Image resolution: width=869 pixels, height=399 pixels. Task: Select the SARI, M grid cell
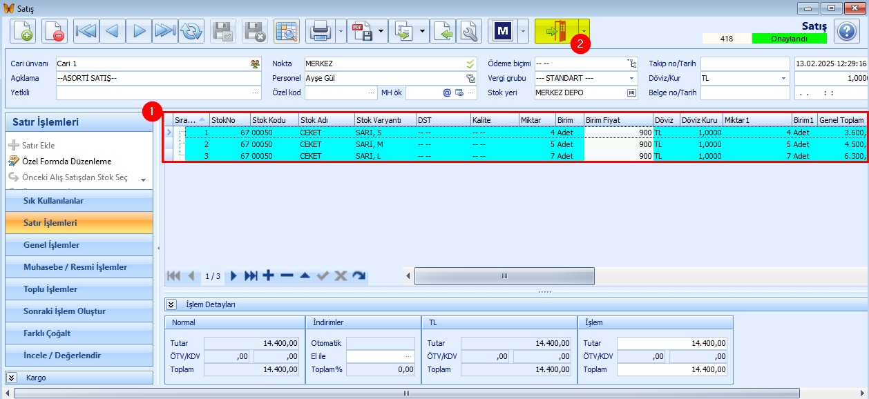coord(385,144)
